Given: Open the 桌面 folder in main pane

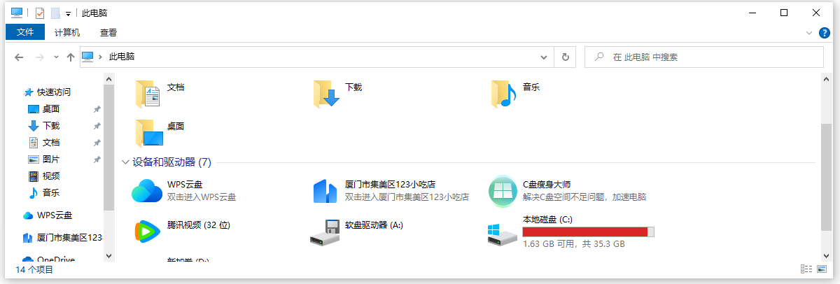Looking at the screenshot, I should point(148,133).
